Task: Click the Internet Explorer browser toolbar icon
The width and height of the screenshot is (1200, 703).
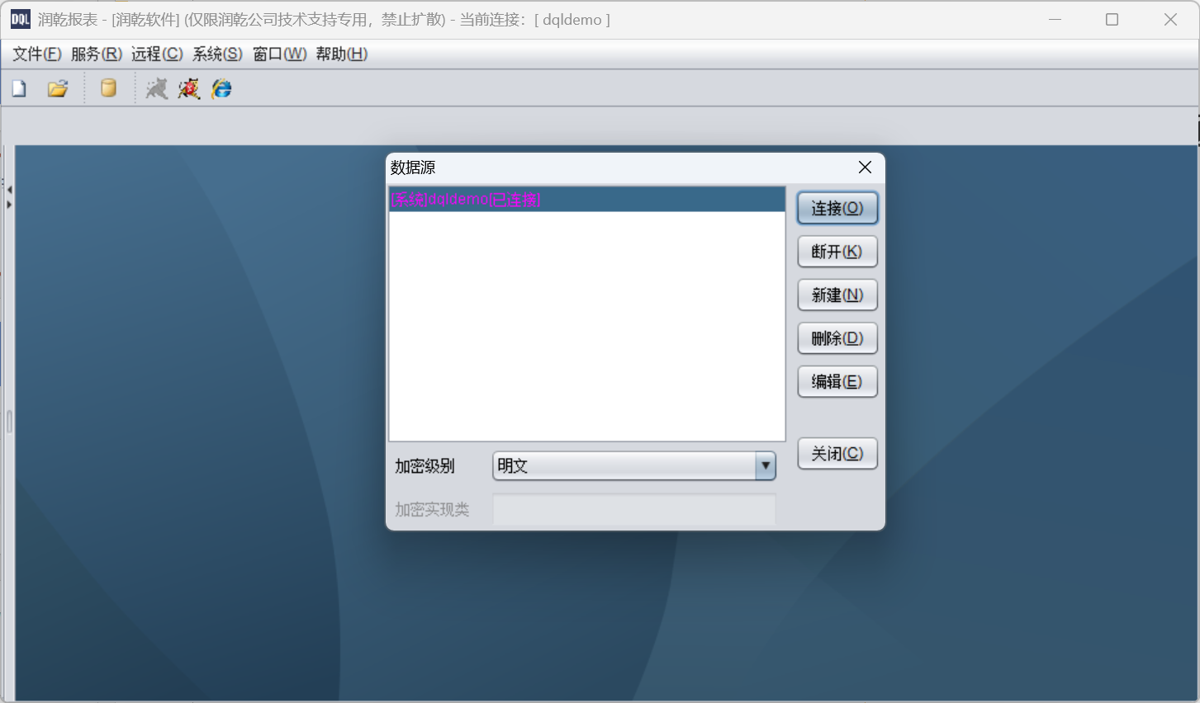Action: click(x=222, y=88)
